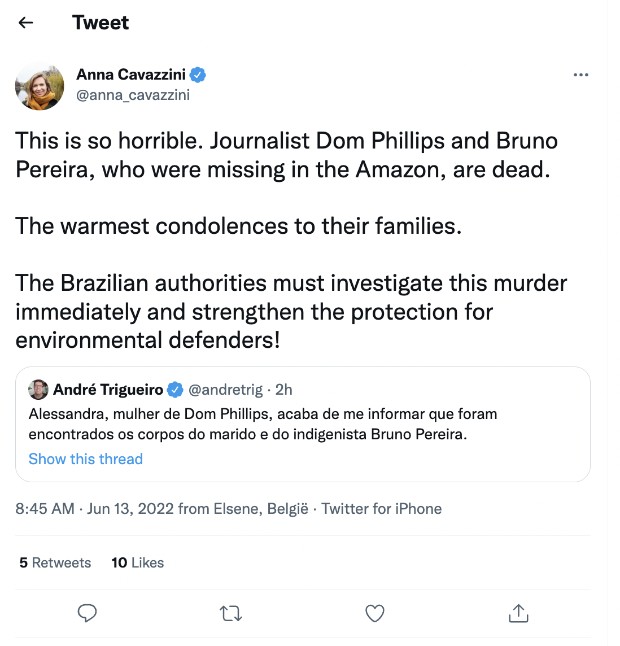Open Anna Cavazzini's profile picture
This screenshot has width=620, height=646.
pyautogui.click(x=40, y=86)
